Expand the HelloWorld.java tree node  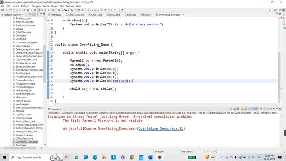11,90
